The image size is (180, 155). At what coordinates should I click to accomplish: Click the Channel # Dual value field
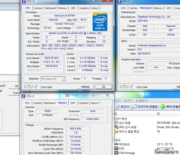[x=93, y=111]
